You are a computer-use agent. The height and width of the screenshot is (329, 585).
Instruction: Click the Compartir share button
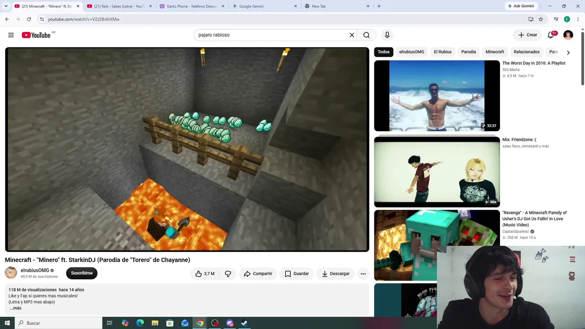pos(258,274)
